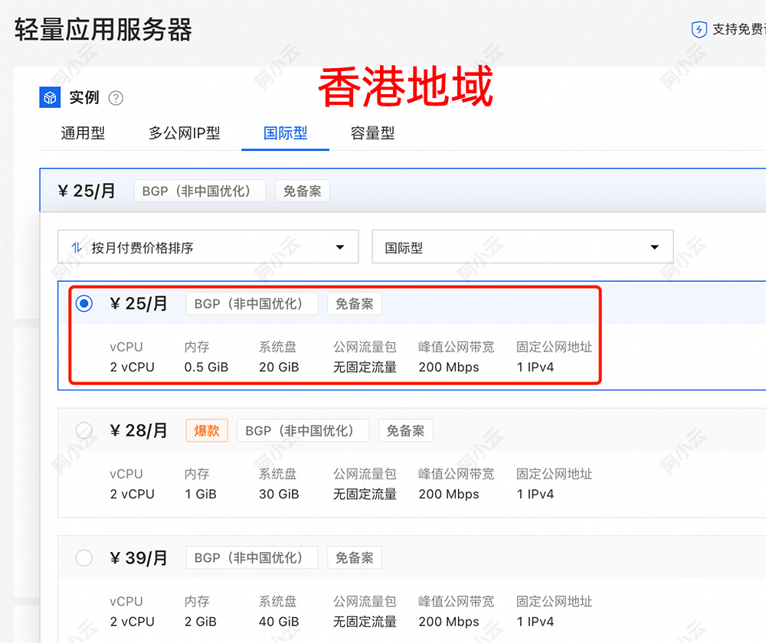This screenshot has width=766, height=643.
Task: Open the 国际型 filter dropdown
Action: pos(522,246)
